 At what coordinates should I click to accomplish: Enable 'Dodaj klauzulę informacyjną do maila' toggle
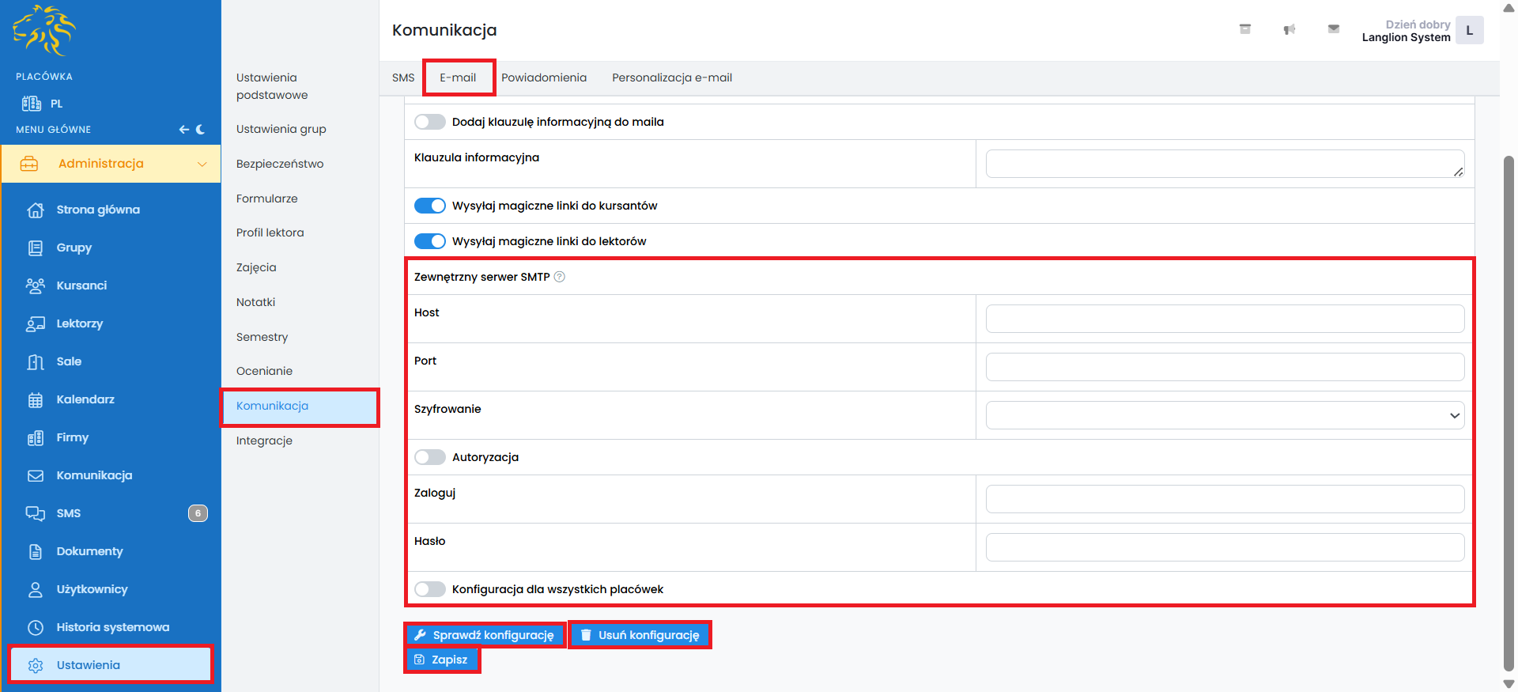pyautogui.click(x=430, y=122)
